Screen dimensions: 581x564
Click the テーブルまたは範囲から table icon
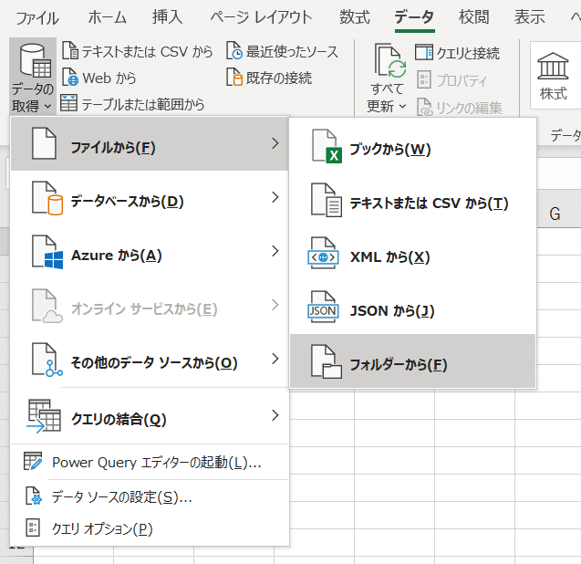69,104
